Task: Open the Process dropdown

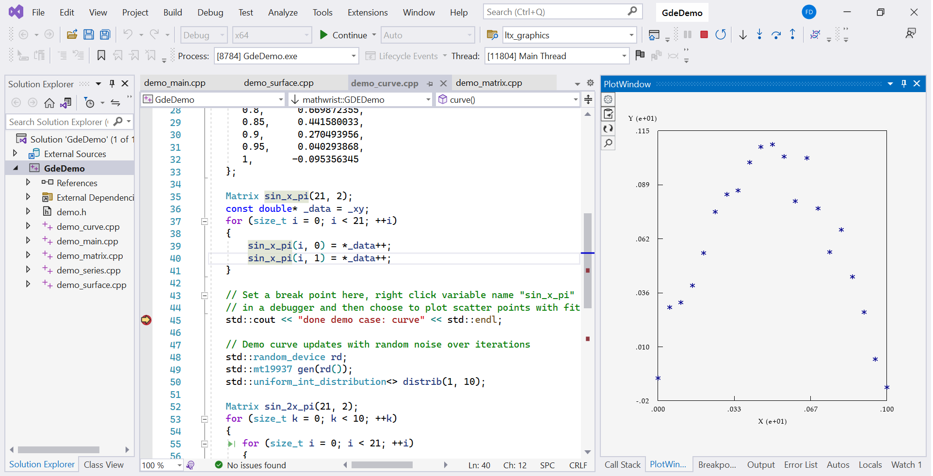Action: coord(354,56)
